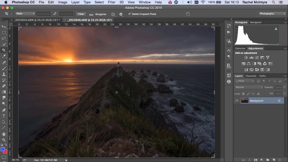Toggle lock transparent pixels

click(243, 94)
